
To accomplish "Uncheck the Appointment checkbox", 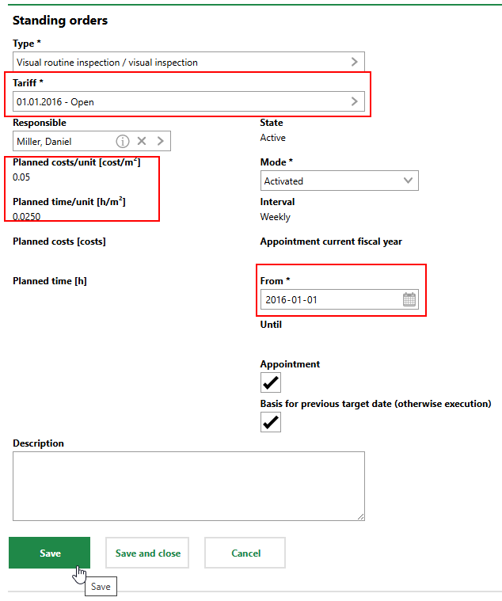I will coord(271,383).
